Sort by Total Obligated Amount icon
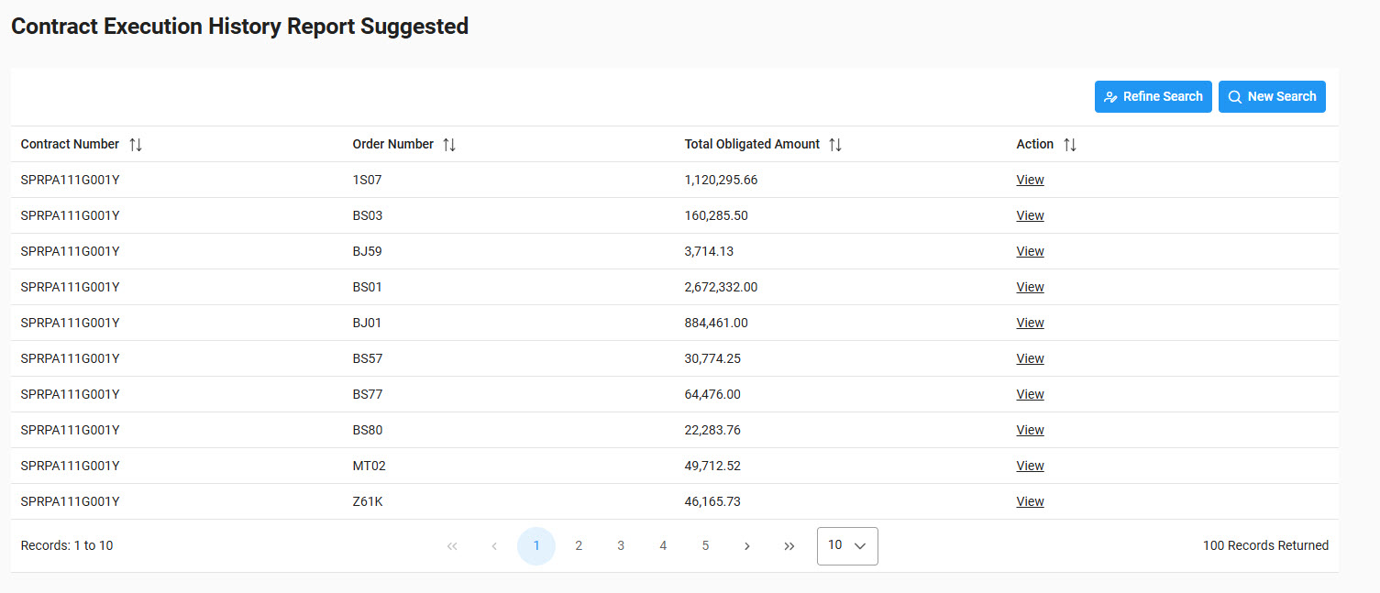The width and height of the screenshot is (1380, 593). pos(835,145)
